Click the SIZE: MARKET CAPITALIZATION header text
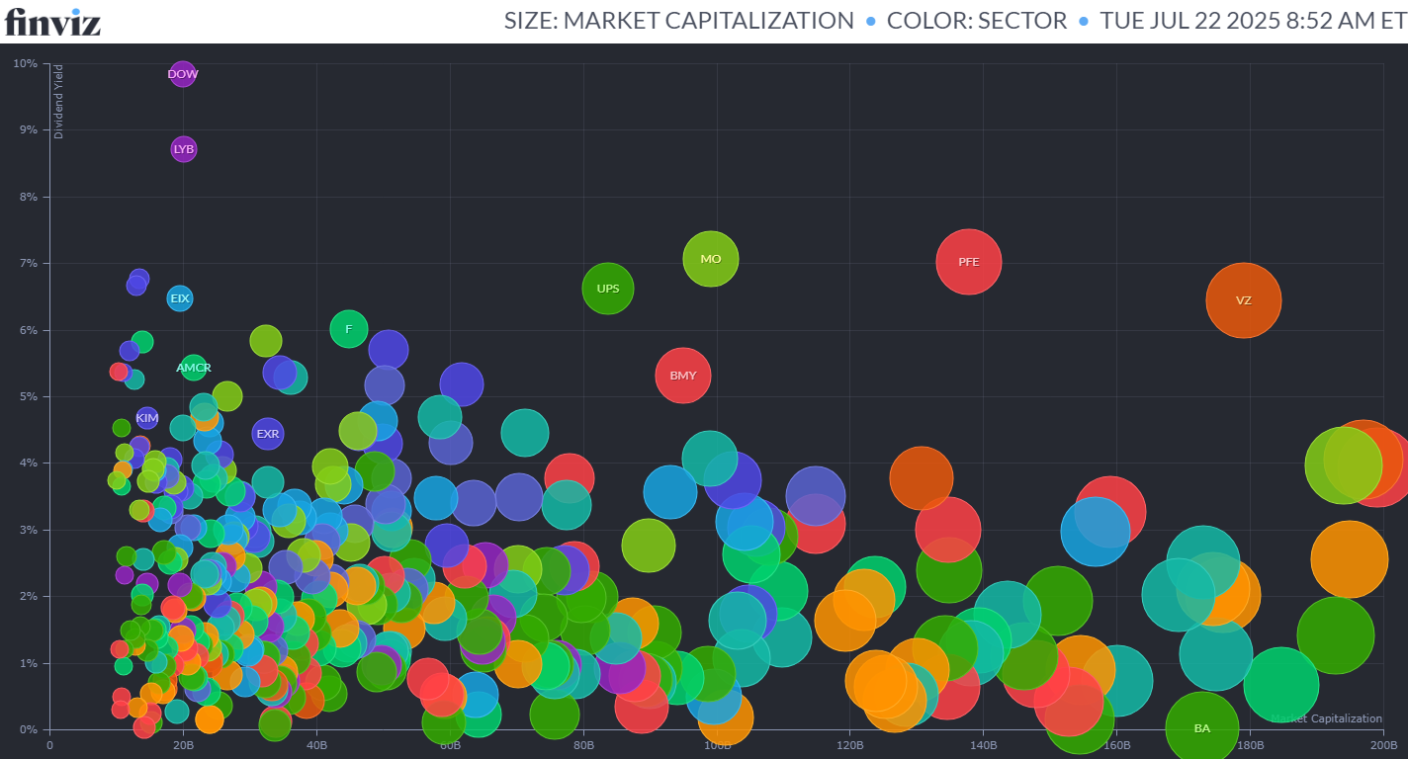Screen dimensions: 1408x759 [679, 21]
